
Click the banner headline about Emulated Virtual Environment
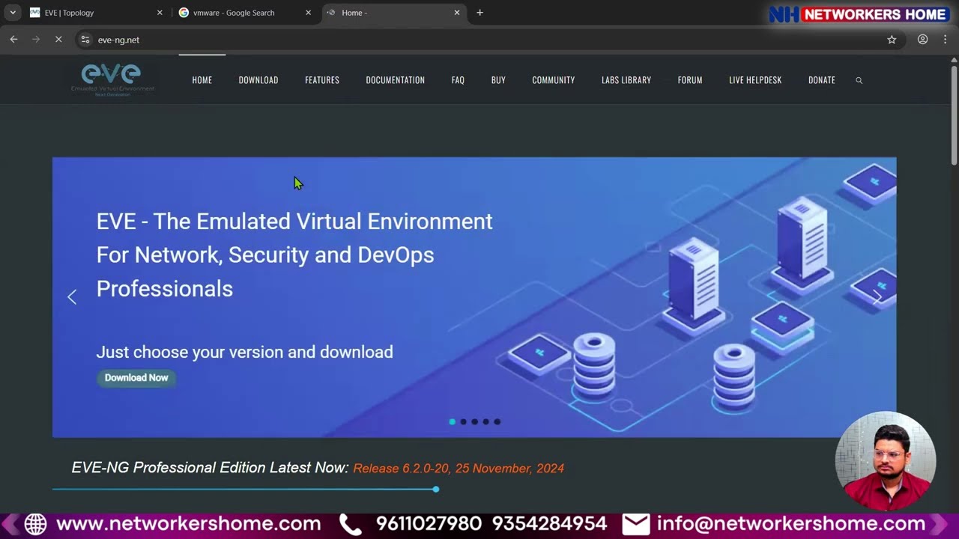[x=294, y=255]
